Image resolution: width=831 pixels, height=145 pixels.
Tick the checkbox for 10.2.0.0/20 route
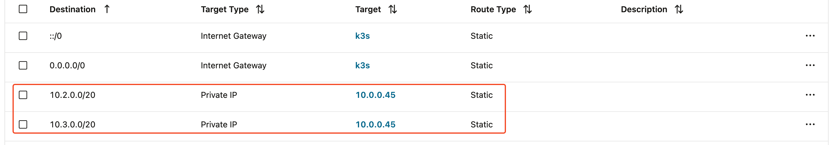pyautogui.click(x=23, y=95)
